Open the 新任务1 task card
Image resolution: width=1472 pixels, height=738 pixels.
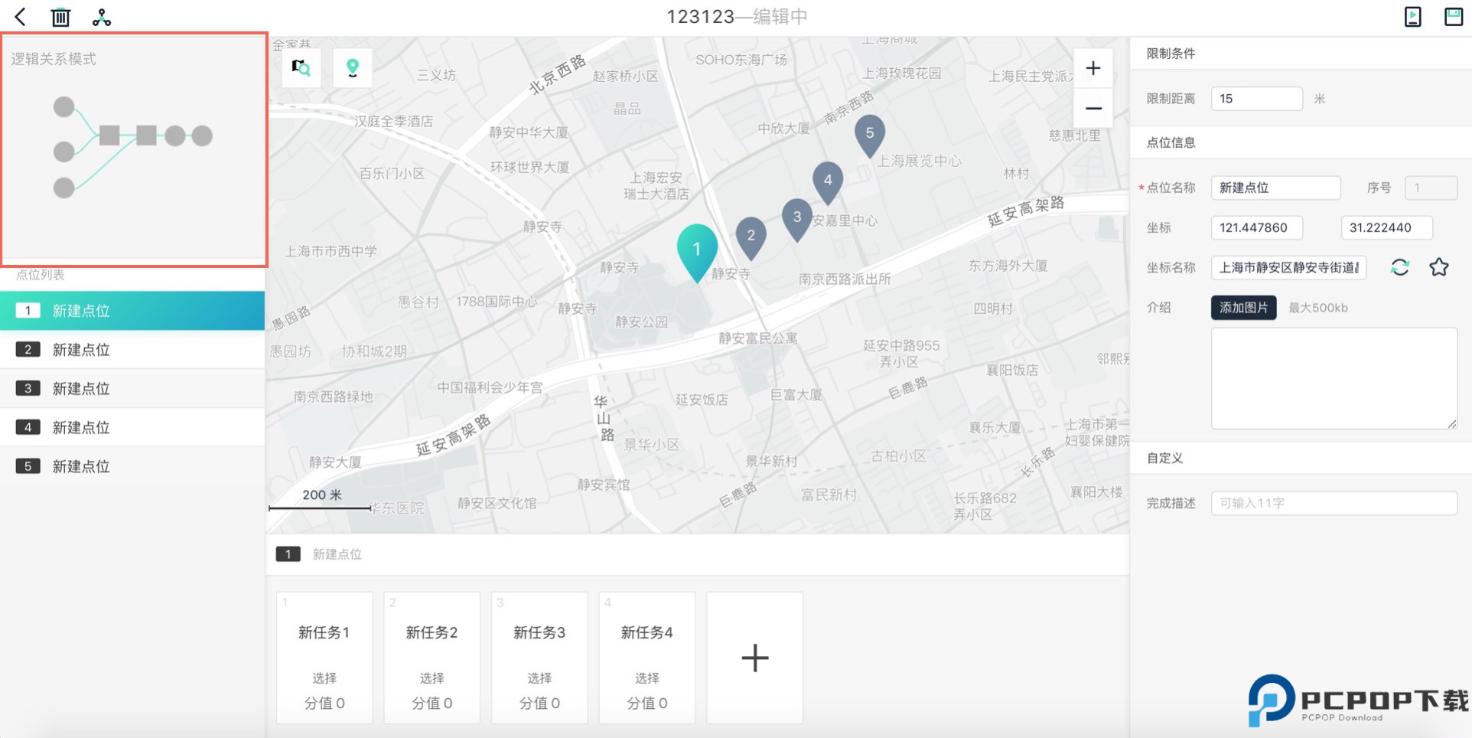tap(324, 658)
